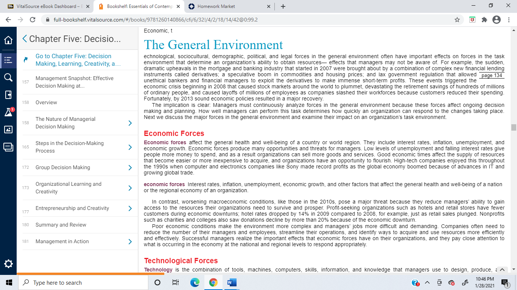Open the flask icon with notification badge
Viewport: 517px width, 290px height.
click(x=8, y=112)
